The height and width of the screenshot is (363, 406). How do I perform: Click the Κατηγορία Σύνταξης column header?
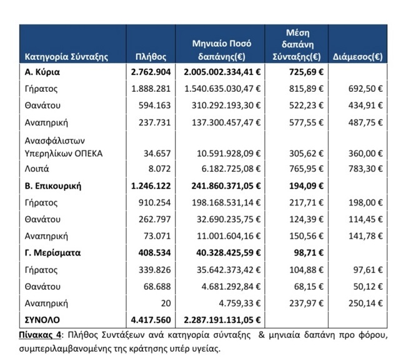click(x=66, y=56)
